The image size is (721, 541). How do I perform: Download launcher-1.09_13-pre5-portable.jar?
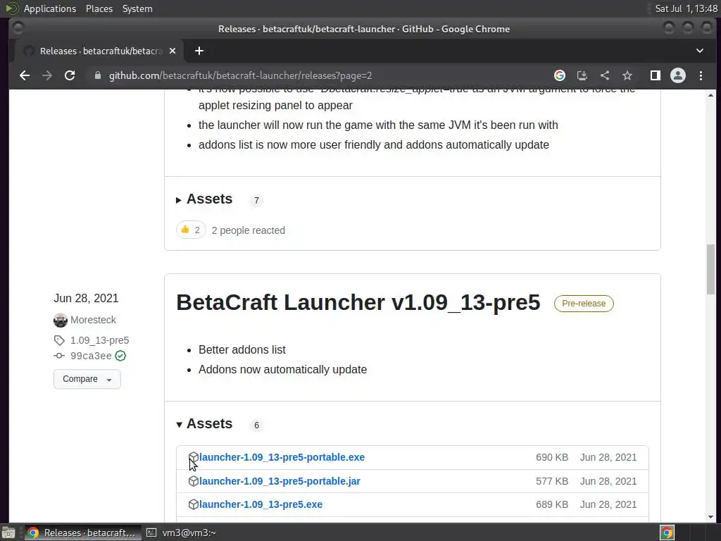280,481
